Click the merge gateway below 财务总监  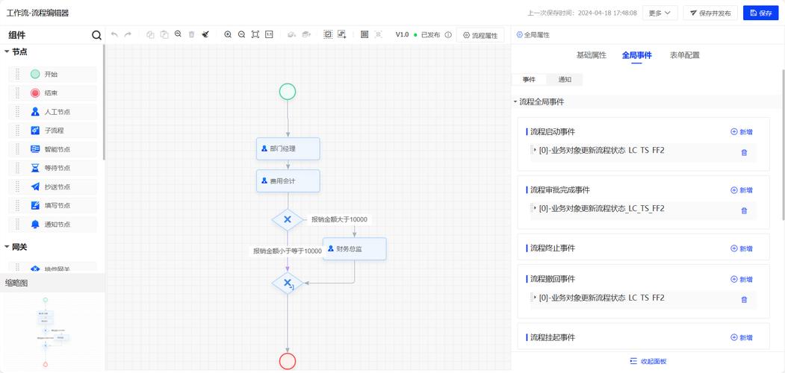[288, 283]
